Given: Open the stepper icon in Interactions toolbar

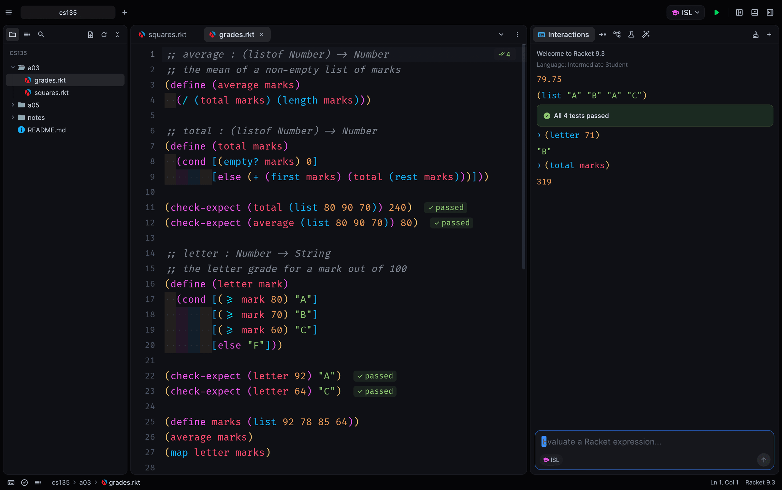Looking at the screenshot, I should click(x=602, y=34).
